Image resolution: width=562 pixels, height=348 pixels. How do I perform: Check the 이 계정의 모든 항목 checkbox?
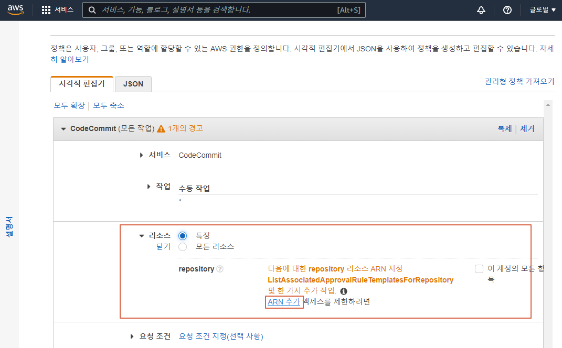click(x=479, y=269)
